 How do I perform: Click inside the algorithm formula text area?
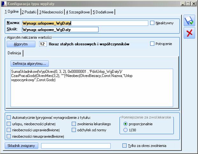92,88
